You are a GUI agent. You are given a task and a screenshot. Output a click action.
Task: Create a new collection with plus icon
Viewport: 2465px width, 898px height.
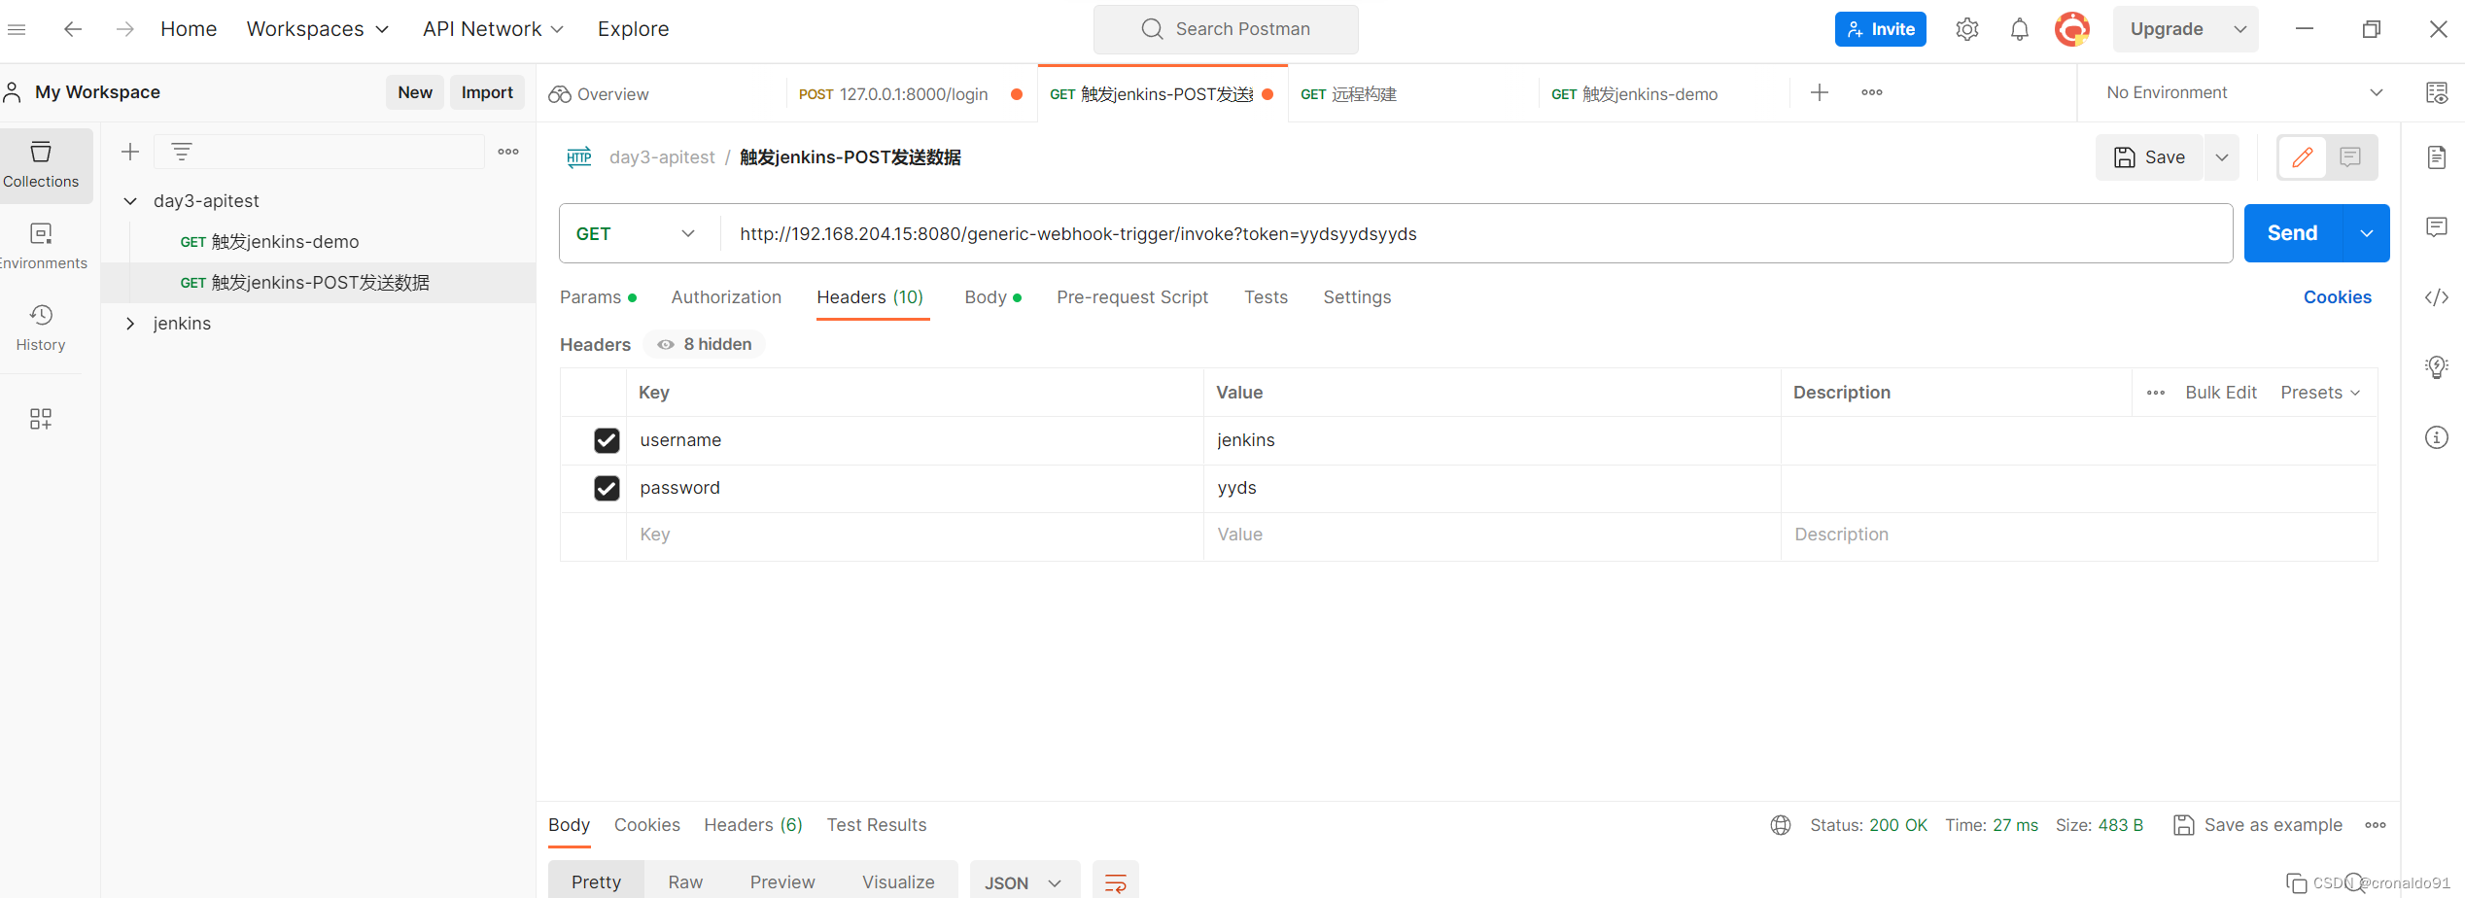(130, 152)
